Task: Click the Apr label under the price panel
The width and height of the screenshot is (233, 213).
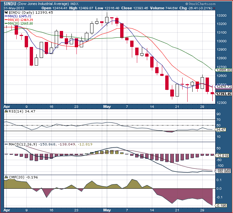Action: coord(7,106)
